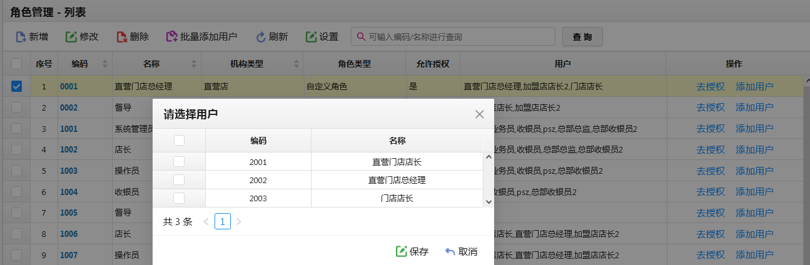Open role code 0002 link

(69, 107)
